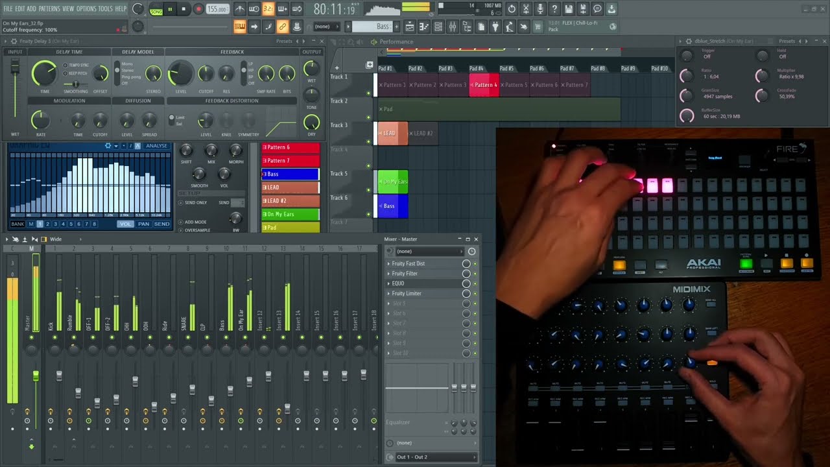Open Fruity Delay 3 Presets menu
This screenshot has height=467, width=830.
click(284, 41)
